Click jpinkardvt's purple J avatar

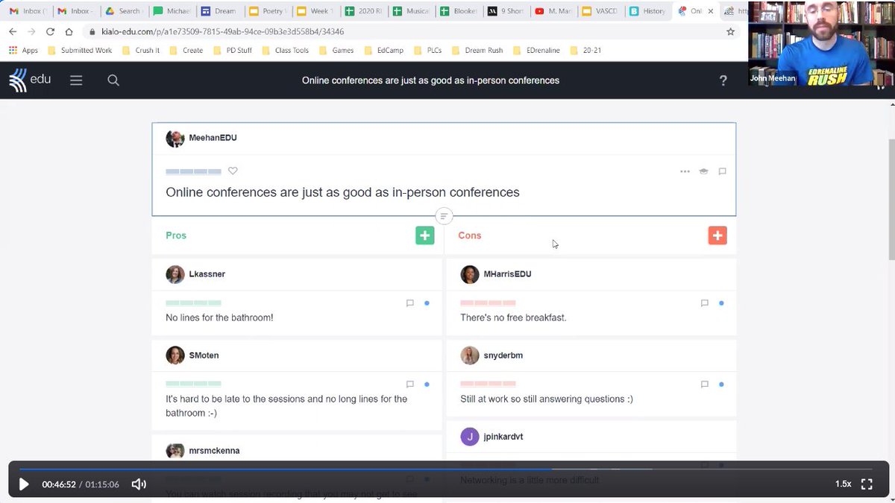[x=470, y=437]
